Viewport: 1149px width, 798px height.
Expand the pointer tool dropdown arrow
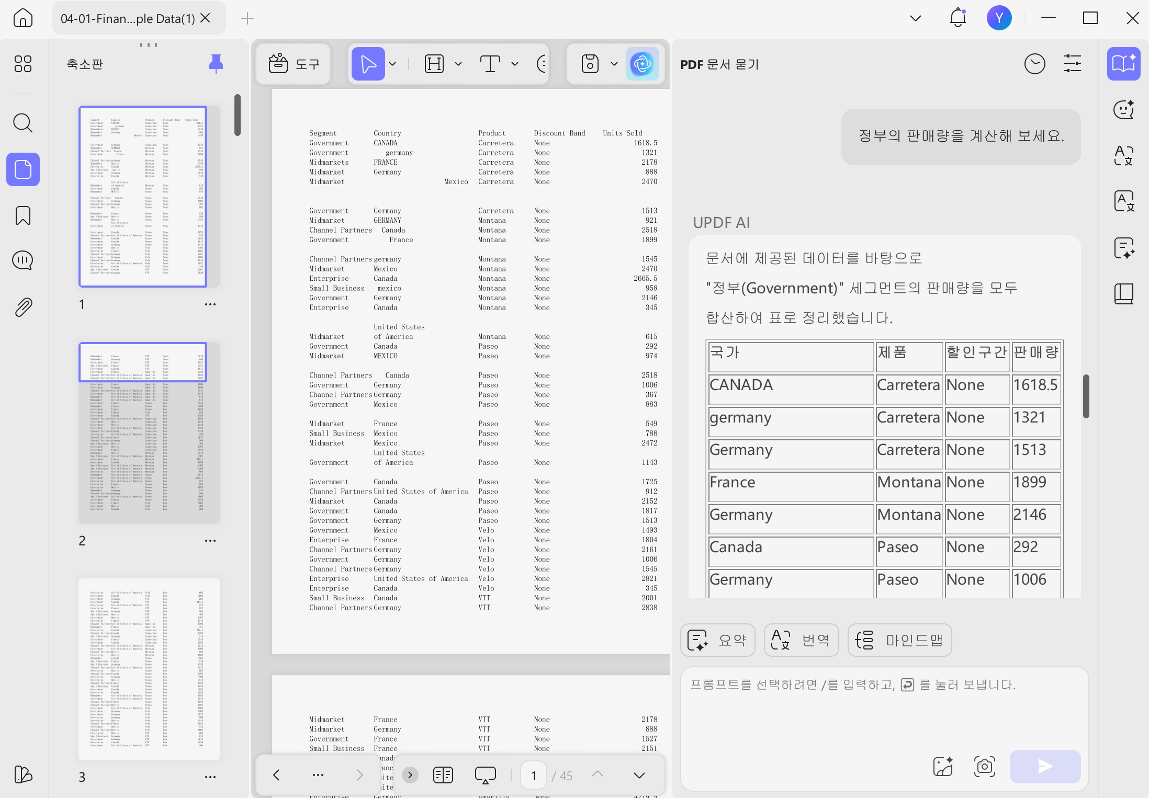click(392, 64)
